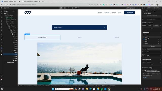Select Global Styles in Navigator

[10, 18]
